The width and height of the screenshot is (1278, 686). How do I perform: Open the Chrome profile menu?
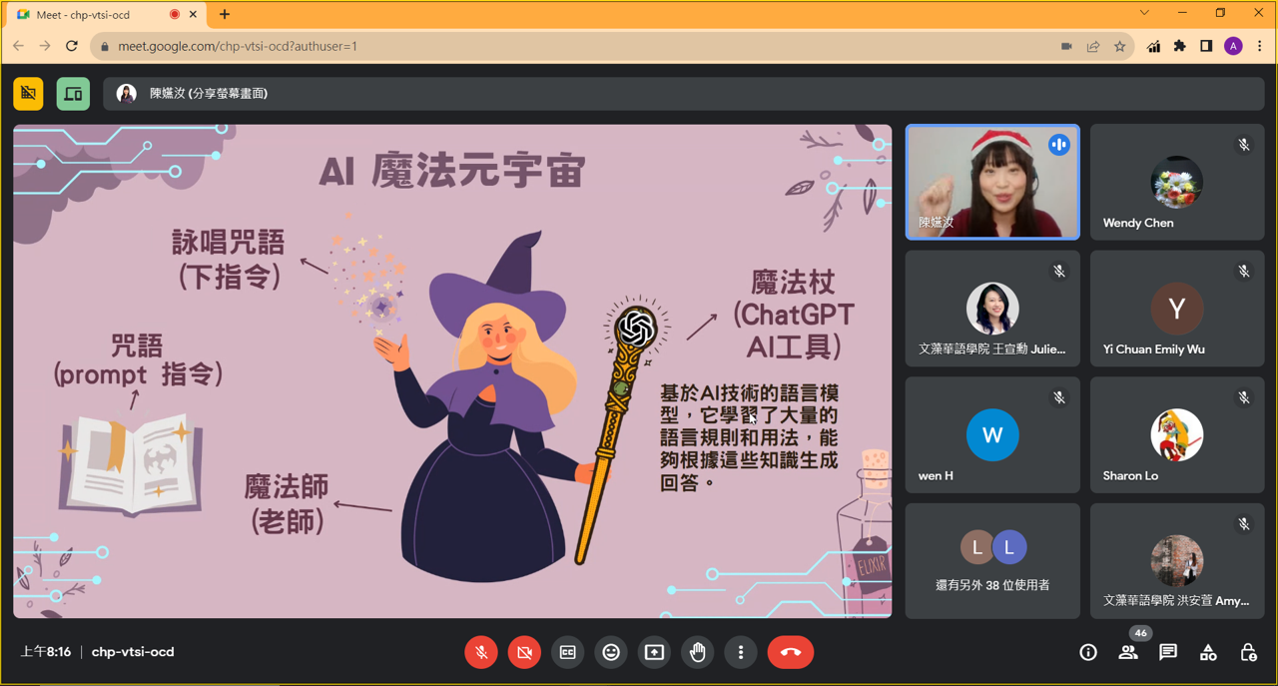pos(1232,46)
